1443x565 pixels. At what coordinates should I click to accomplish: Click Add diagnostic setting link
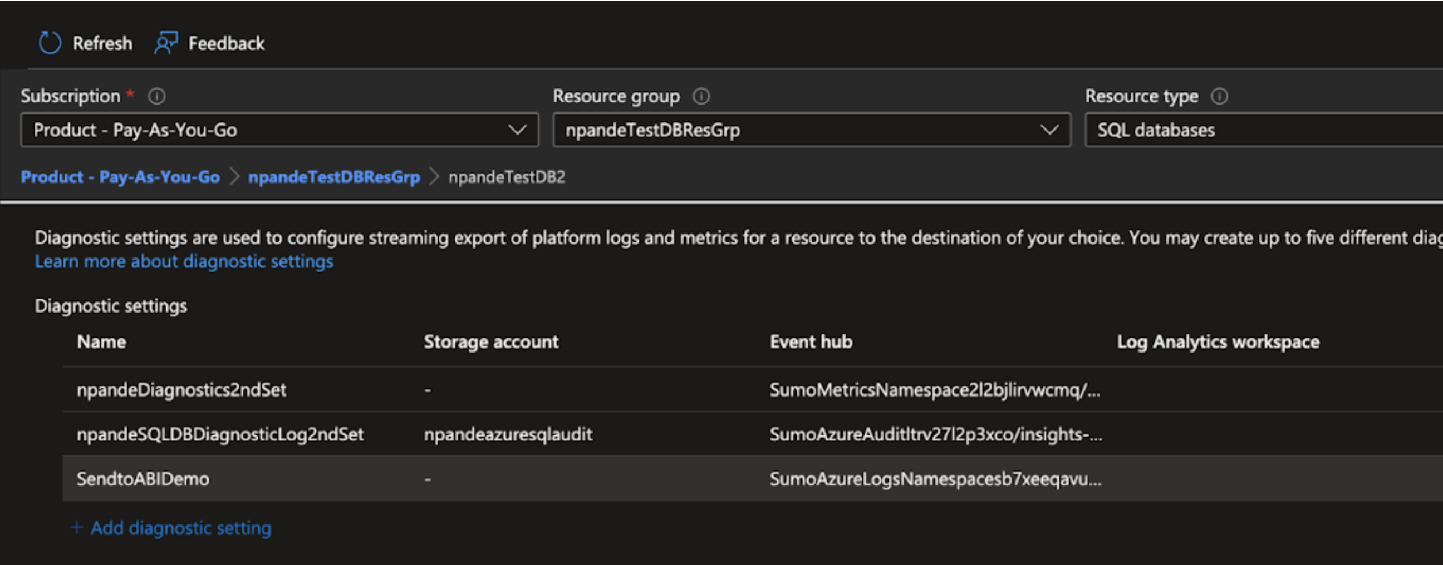181,528
